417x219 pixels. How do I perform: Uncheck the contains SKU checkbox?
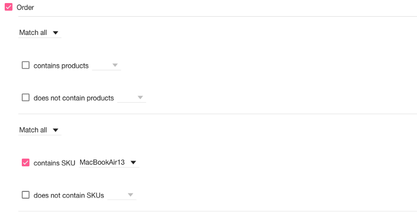coord(26,163)
